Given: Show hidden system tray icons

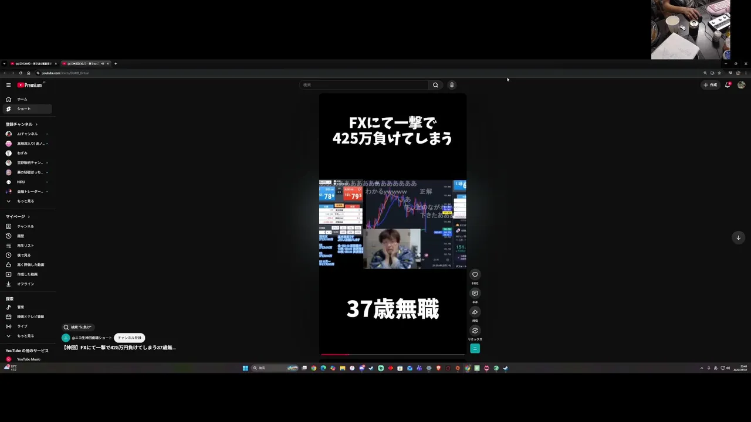Looking at the screenshot, I should point(702,368).
